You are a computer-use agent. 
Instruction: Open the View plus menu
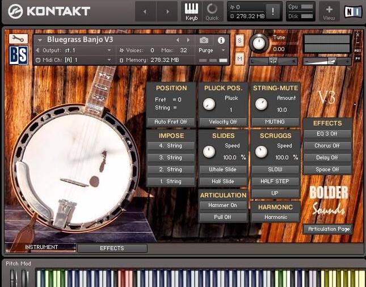click(x=329, y=11)
